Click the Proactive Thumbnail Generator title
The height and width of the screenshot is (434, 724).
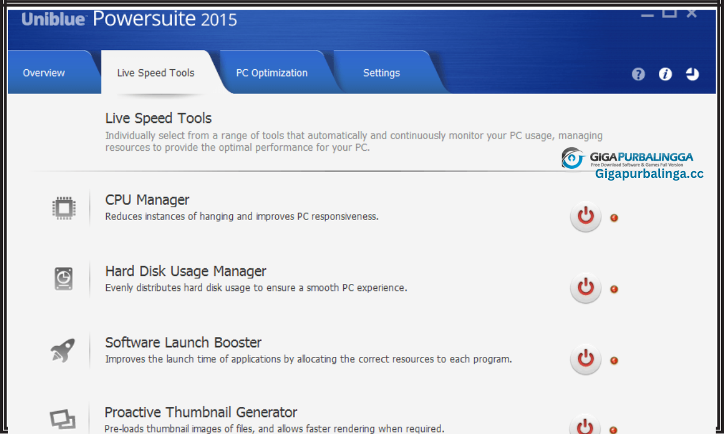[201, 412]
